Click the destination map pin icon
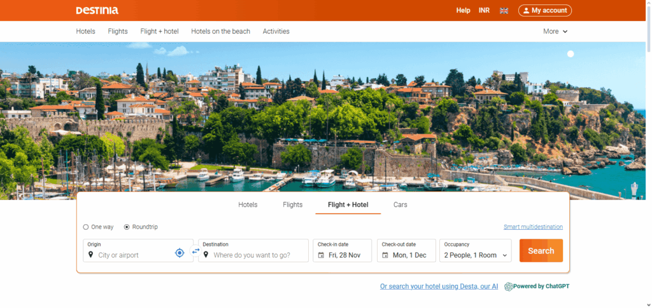The height and width of the screenshot is (308, 652). pyautogui.click(x=206, y=255)
